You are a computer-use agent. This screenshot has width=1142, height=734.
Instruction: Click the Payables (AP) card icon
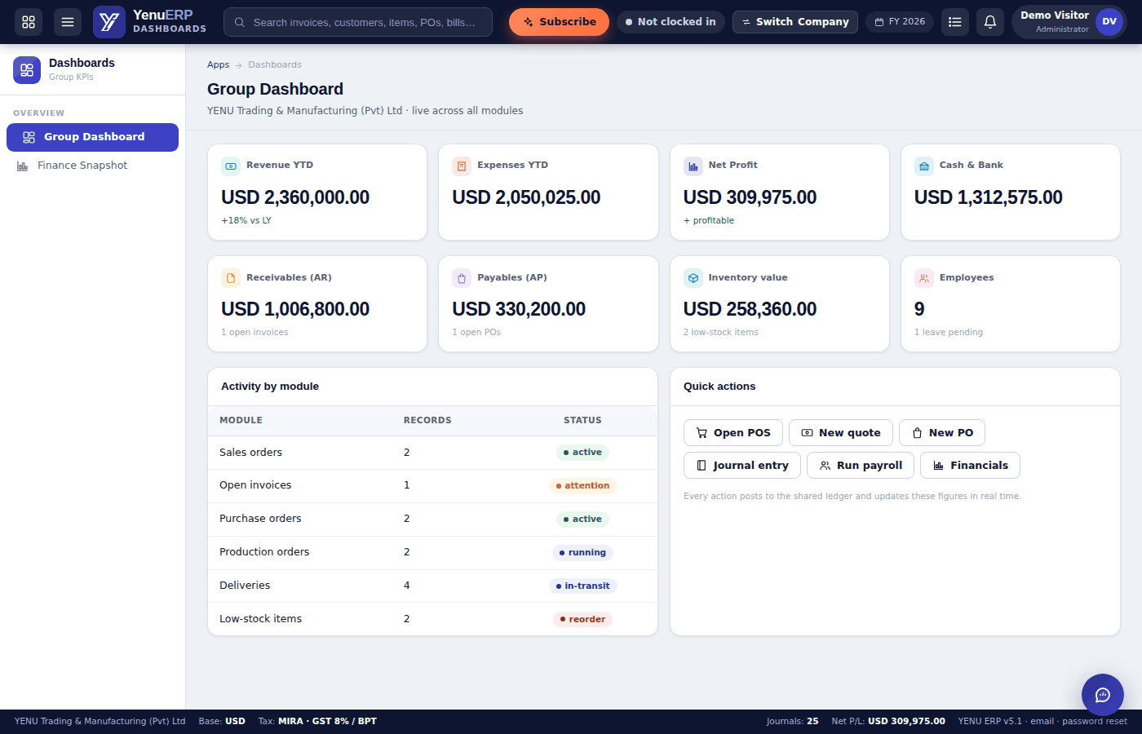point(462,278)
